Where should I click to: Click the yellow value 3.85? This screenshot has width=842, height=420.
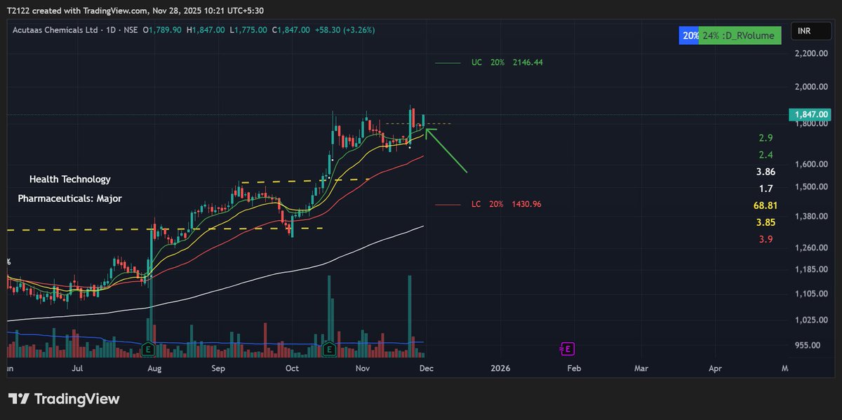tap(766, 222)
